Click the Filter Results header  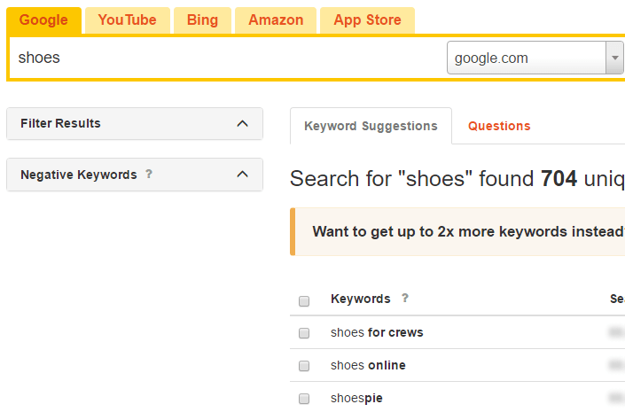tap(135, 123)
